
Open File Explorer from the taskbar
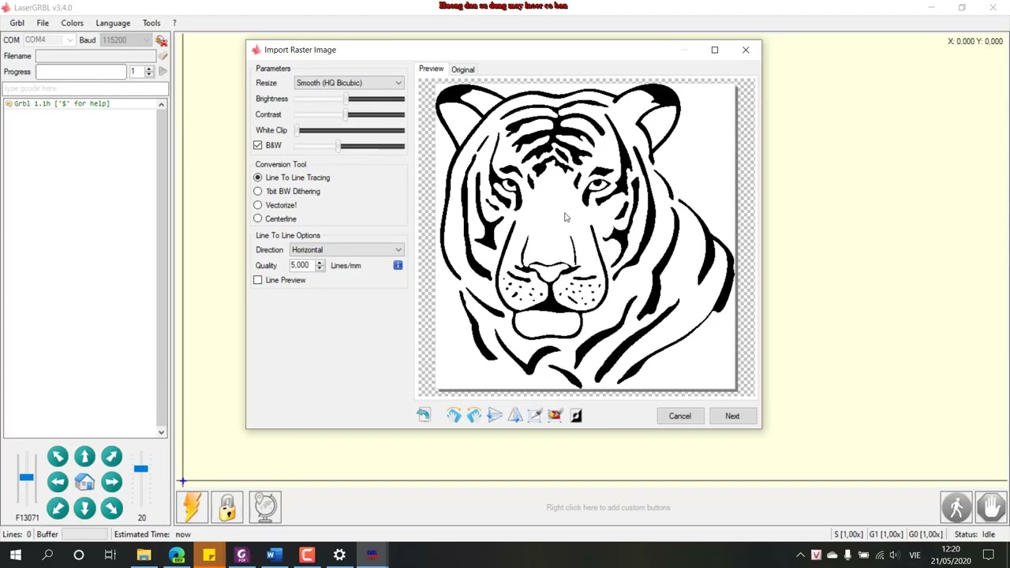coord(144,555)
